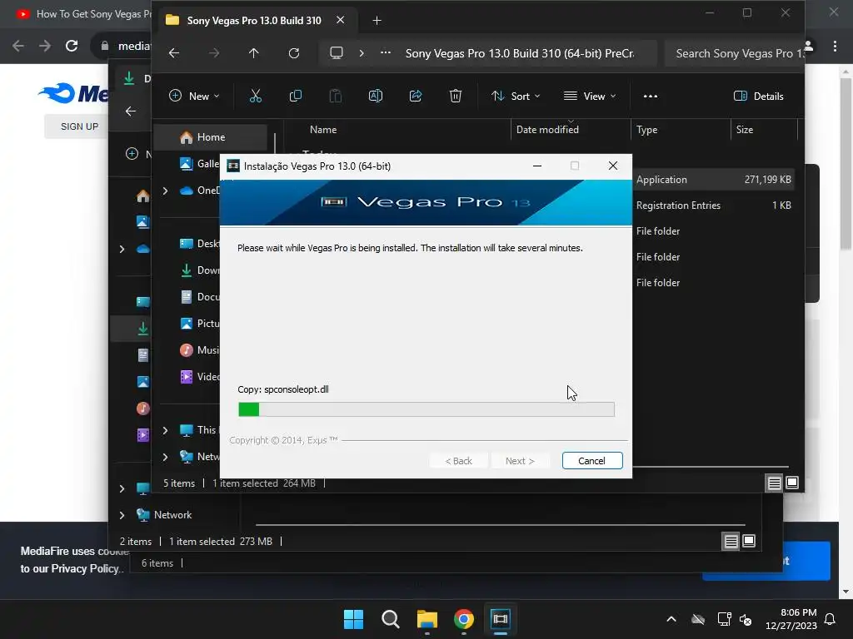Open Downloads in navigation pane
Screen dimensions: 853x639
[199, 270]
